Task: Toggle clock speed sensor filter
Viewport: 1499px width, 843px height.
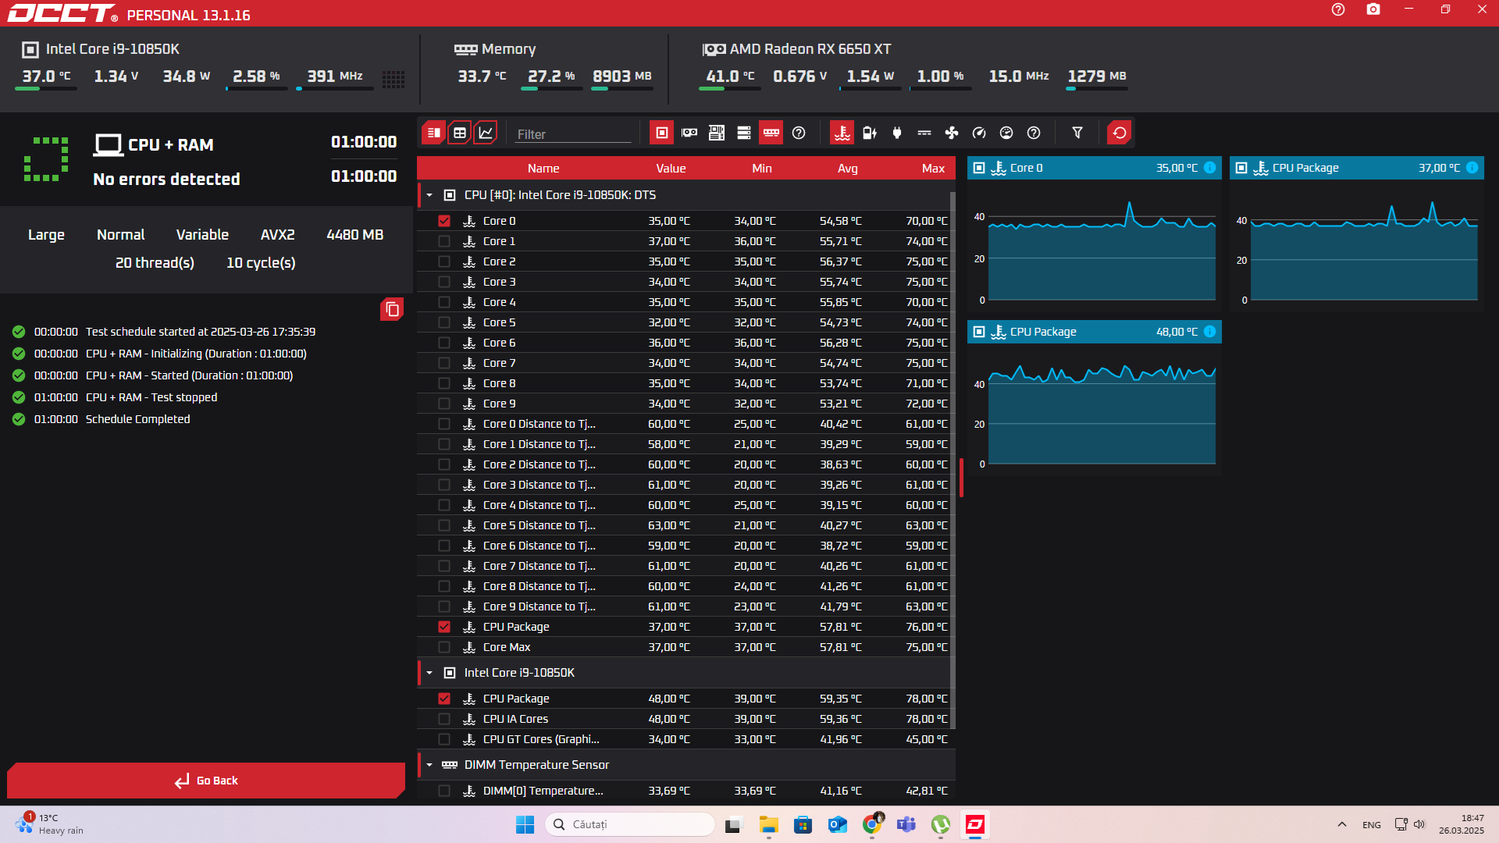Action: [979, 133]
